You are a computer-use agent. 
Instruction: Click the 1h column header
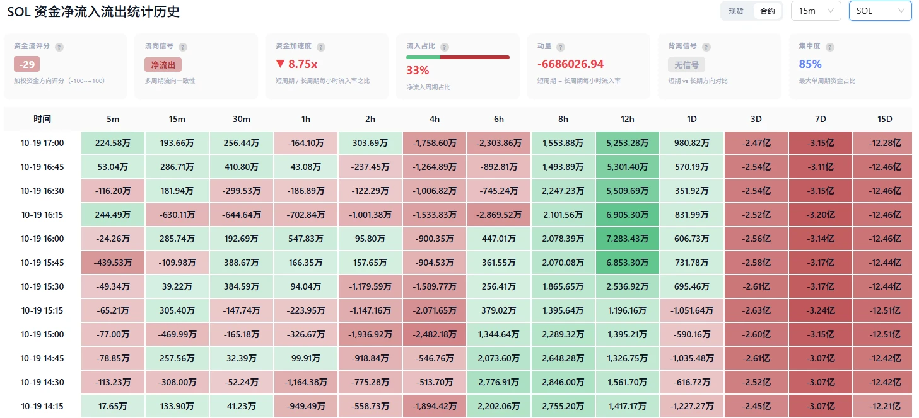pos(306,119)
